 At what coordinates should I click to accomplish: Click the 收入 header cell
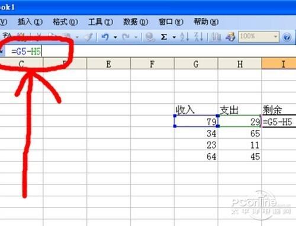pos(196,110)
